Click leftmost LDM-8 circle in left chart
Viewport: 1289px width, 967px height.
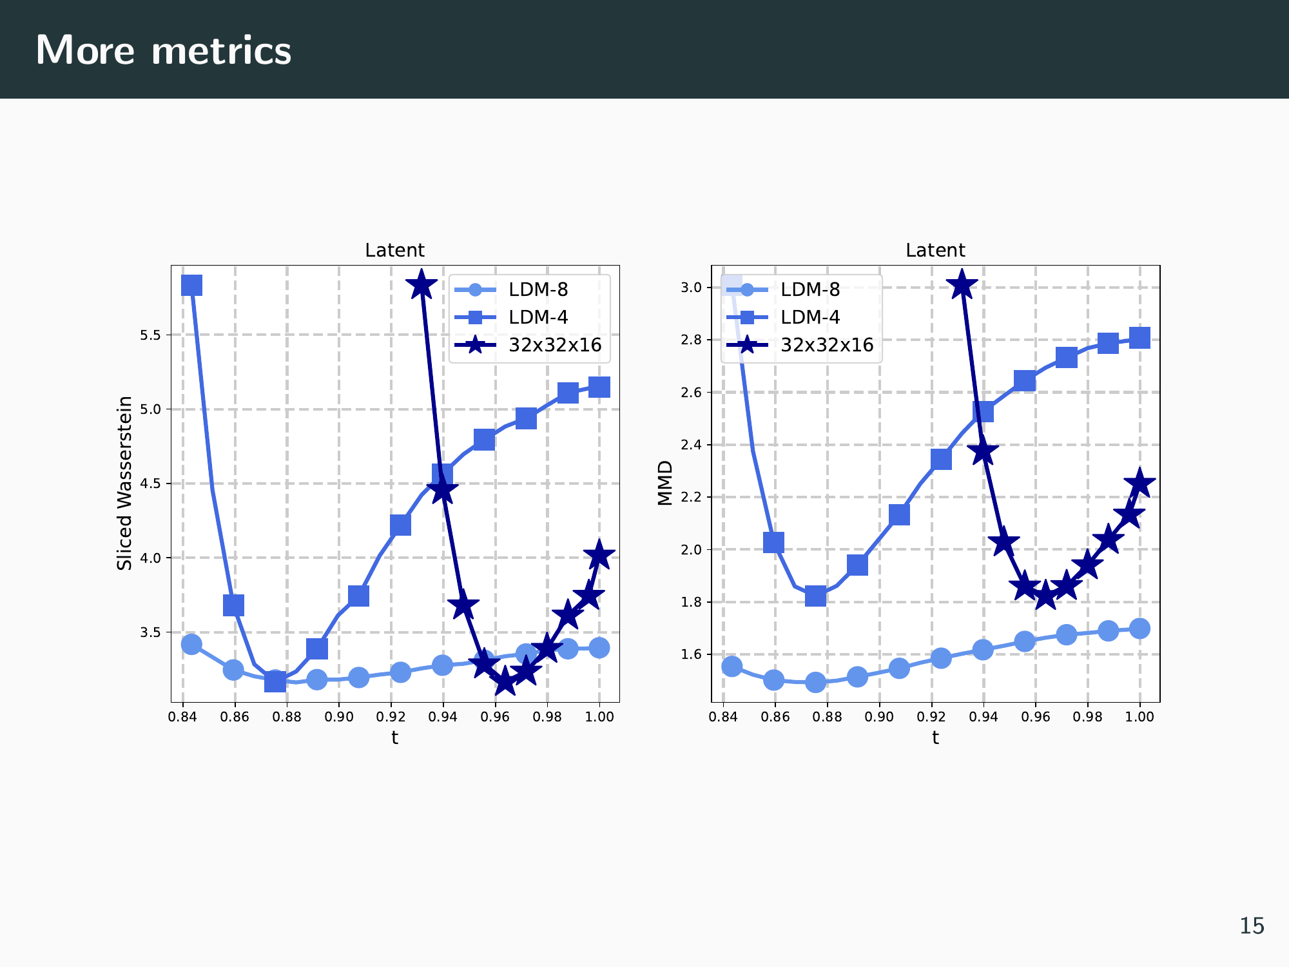coord(191,644)
